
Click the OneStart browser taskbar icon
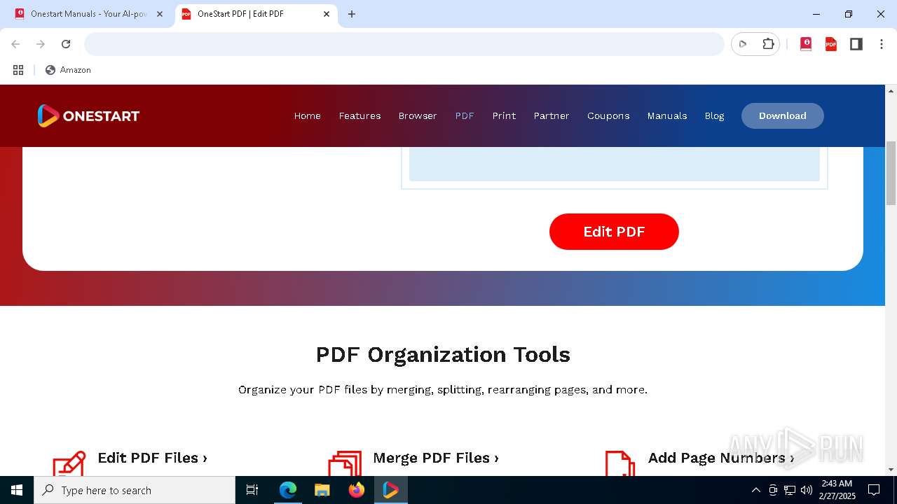[x=390, y=490]
